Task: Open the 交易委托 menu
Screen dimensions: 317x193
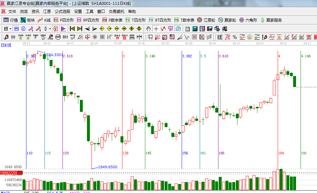Action: [116, 12]
